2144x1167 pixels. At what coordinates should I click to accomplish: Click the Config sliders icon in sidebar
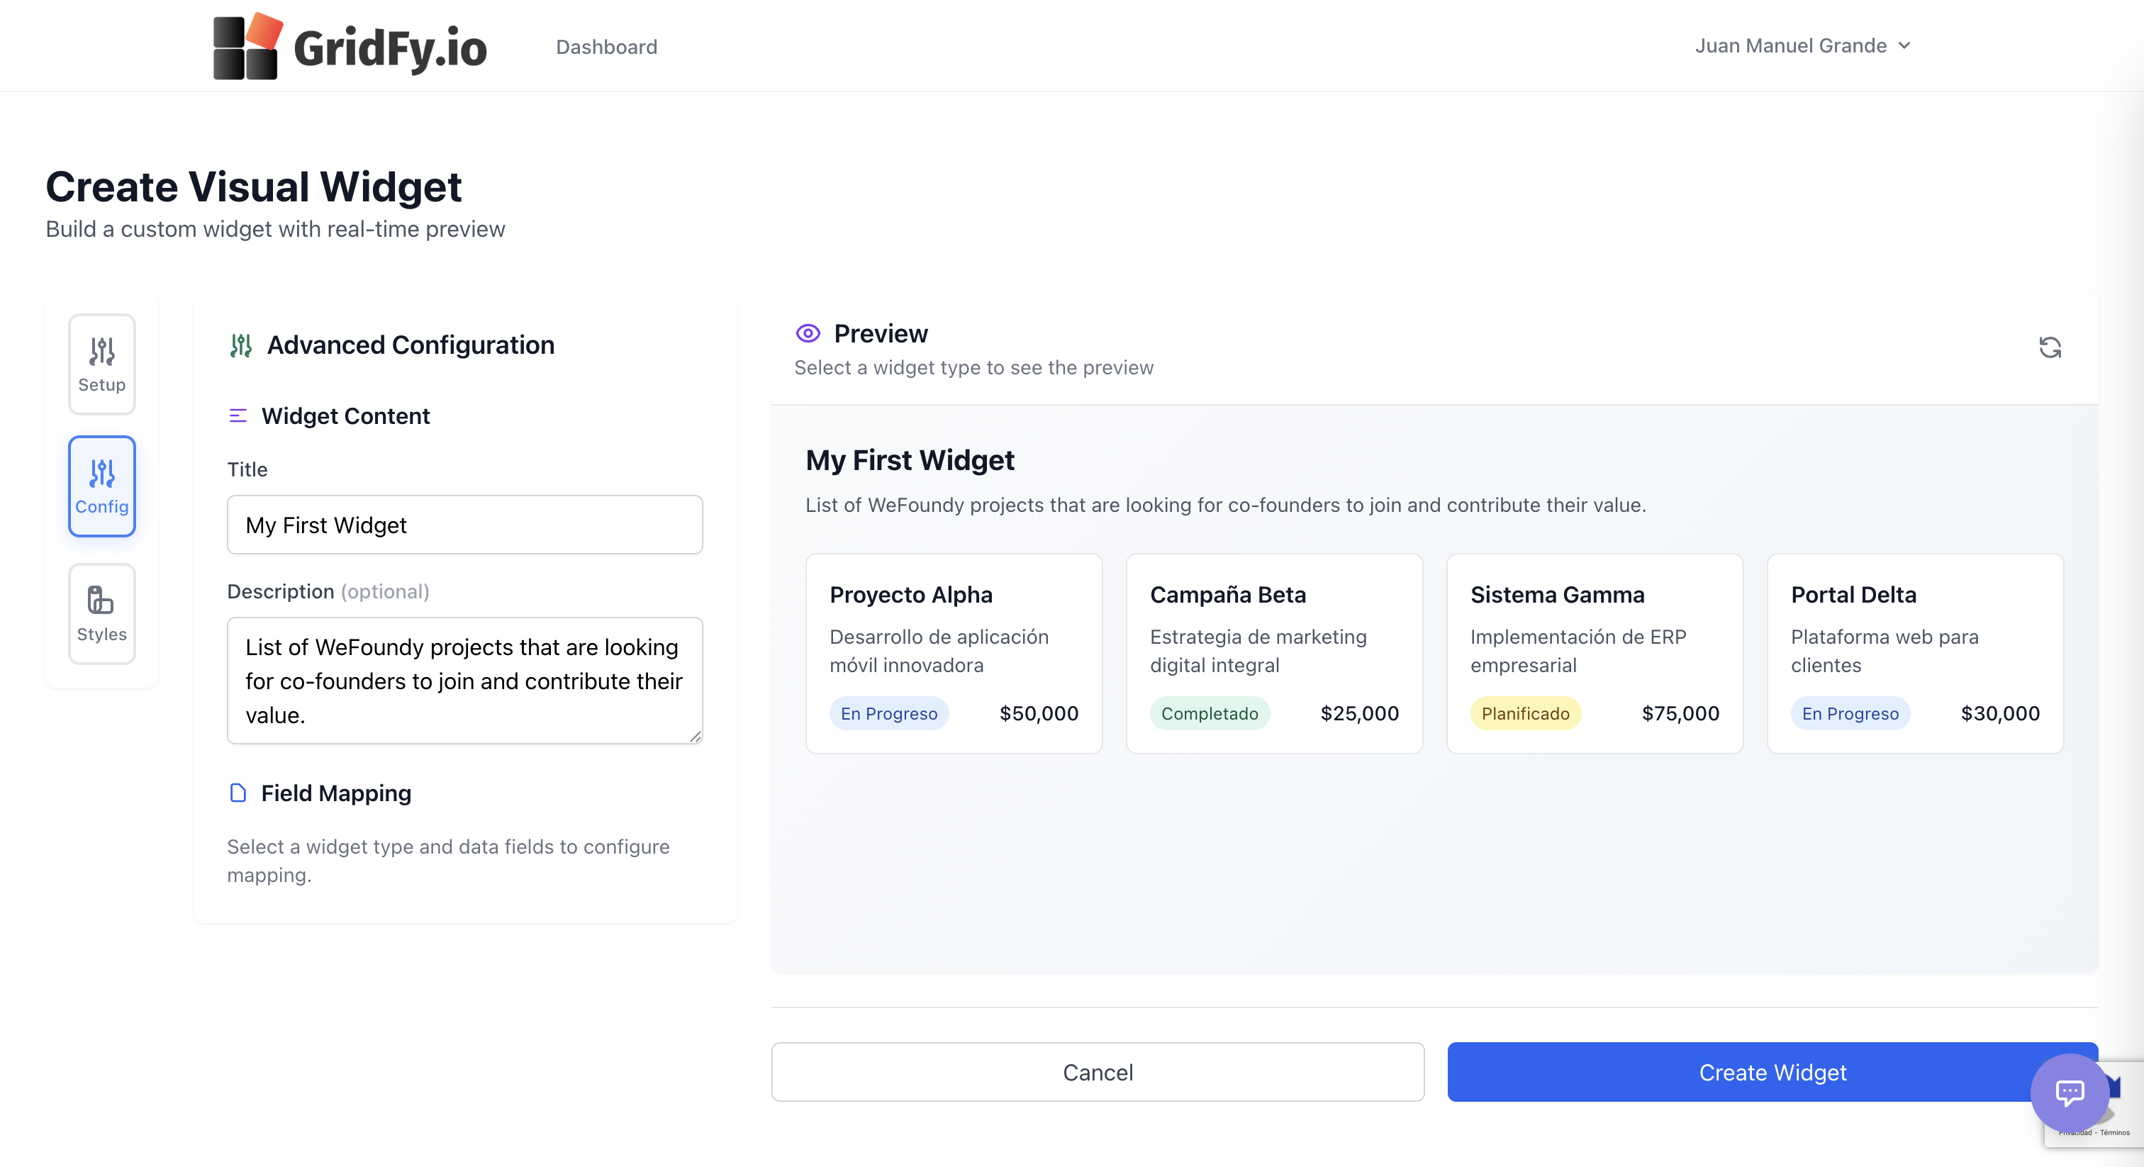click(101, 473)
